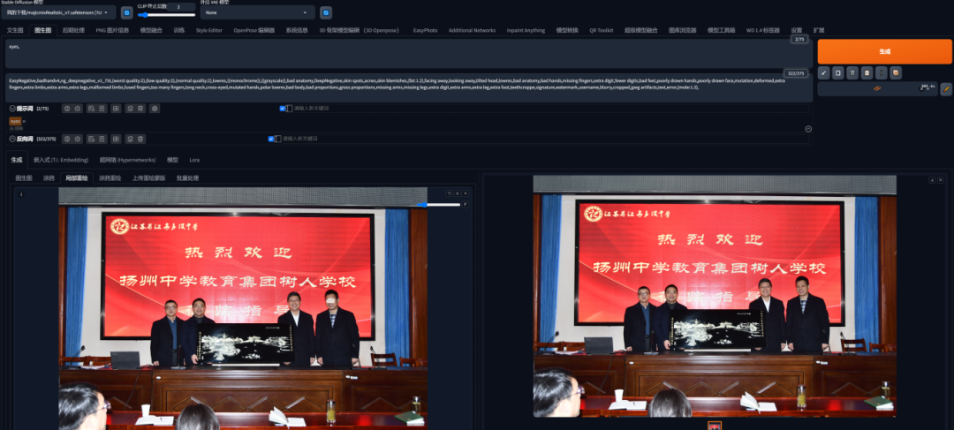This screenshot has width=954, height=430.
Task: Select the Lora tab
Action: click(194, 160)
